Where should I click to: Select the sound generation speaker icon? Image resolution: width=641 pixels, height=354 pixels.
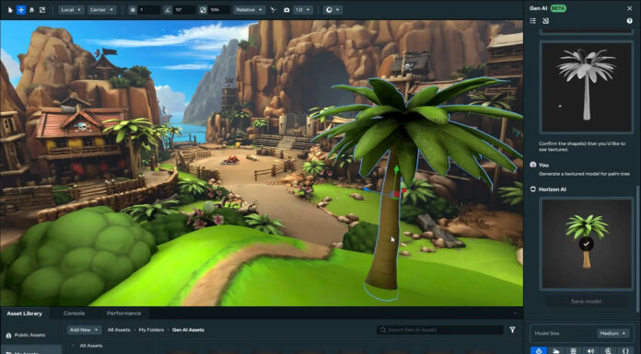pyautogui.click(x=590, y=350)
